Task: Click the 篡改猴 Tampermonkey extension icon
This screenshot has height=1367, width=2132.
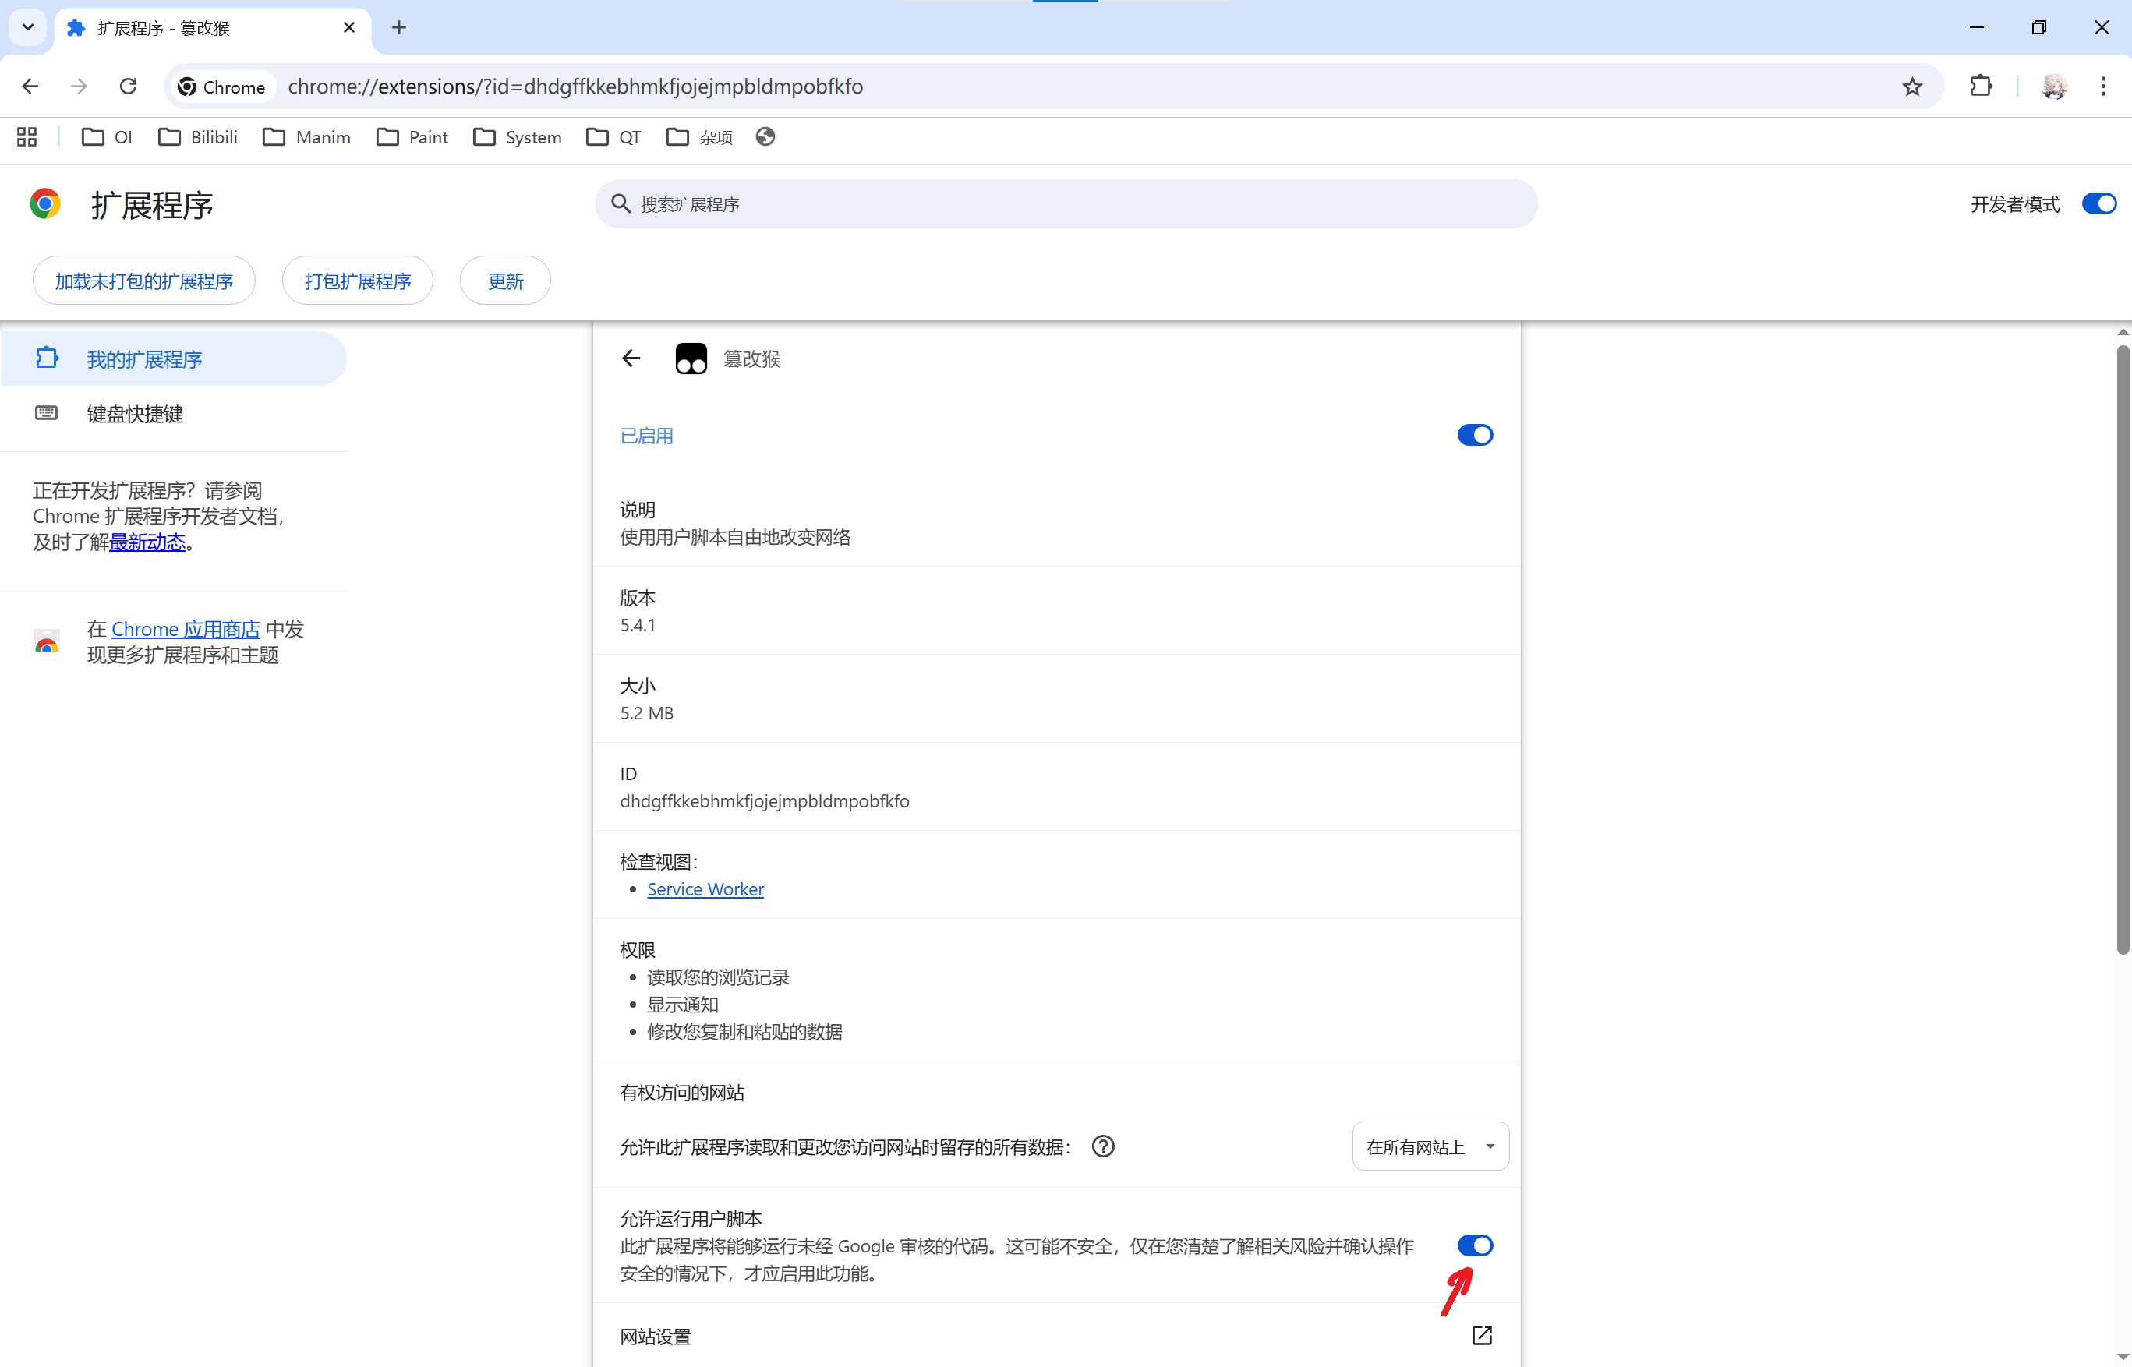Action: [691, 359]
